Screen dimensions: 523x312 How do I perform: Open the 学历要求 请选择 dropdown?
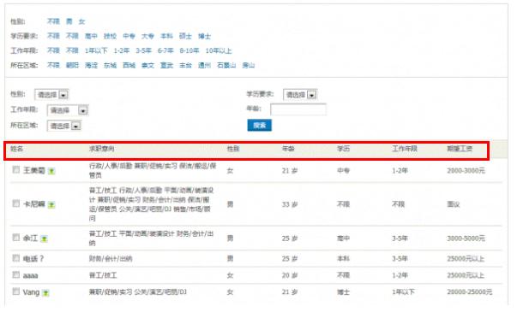coord(300,95)
